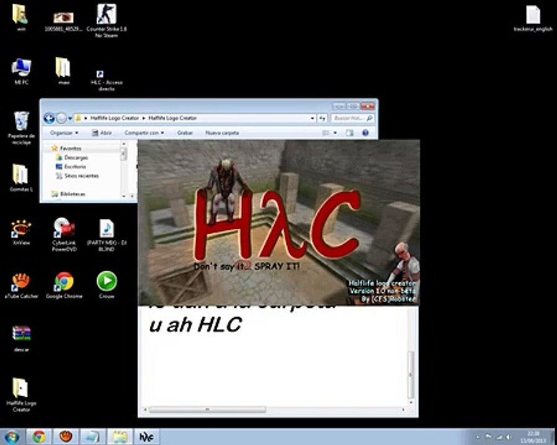
Task: Click the Explorer forward arrow button
Action: click(x=61, y=118)
